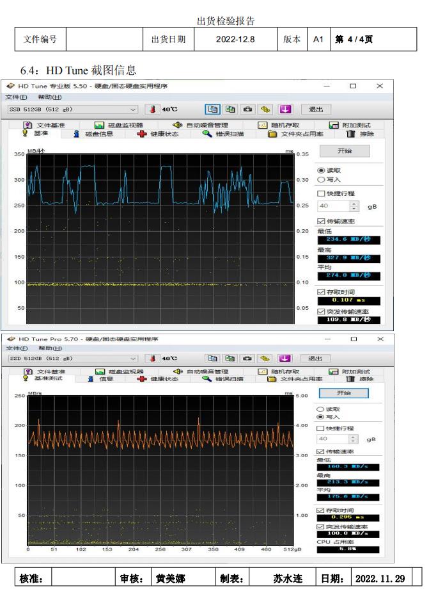Screen dimensions: 429x607
Task: Select 写入 radio button in HD Tune 5.50
Action: tap(321, 180)
